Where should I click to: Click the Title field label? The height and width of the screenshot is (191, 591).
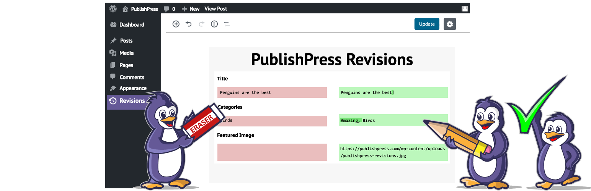(222, 79)
